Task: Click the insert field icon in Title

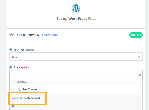Action: (139, 74)
